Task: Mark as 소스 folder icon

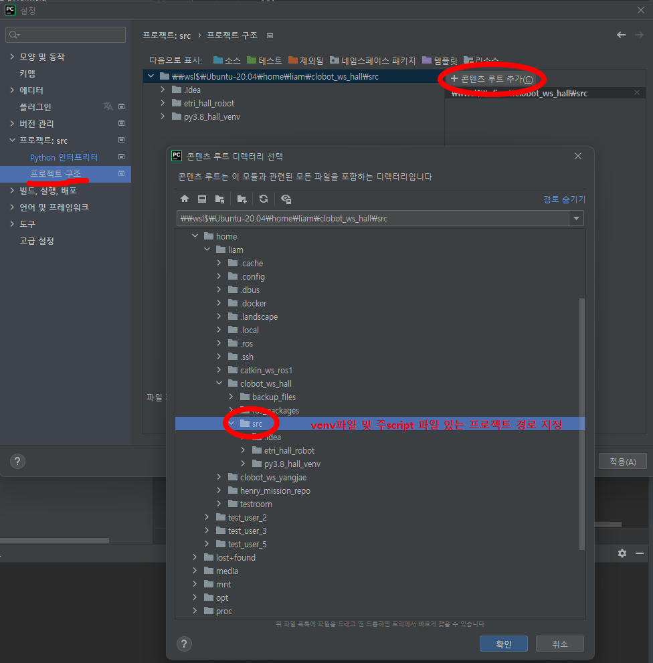Action: [218, 60]
